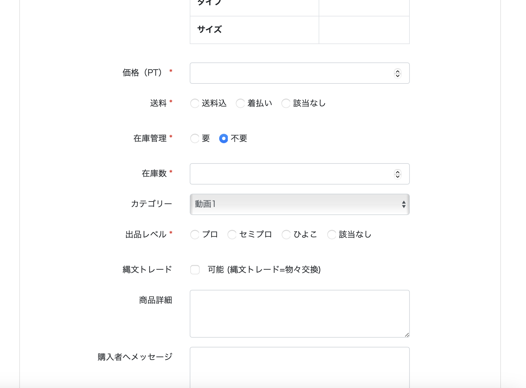This screenshot has height=388, width=526.
Task: Click the 在庫数 stepper arrows
Action: point(398,174)
